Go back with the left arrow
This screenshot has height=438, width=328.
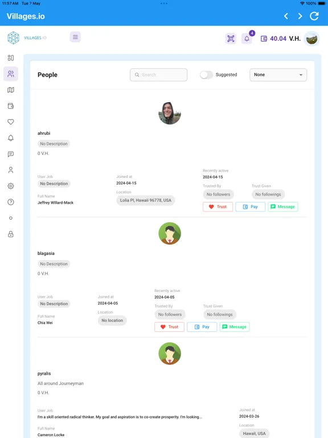tap(286, 16)
